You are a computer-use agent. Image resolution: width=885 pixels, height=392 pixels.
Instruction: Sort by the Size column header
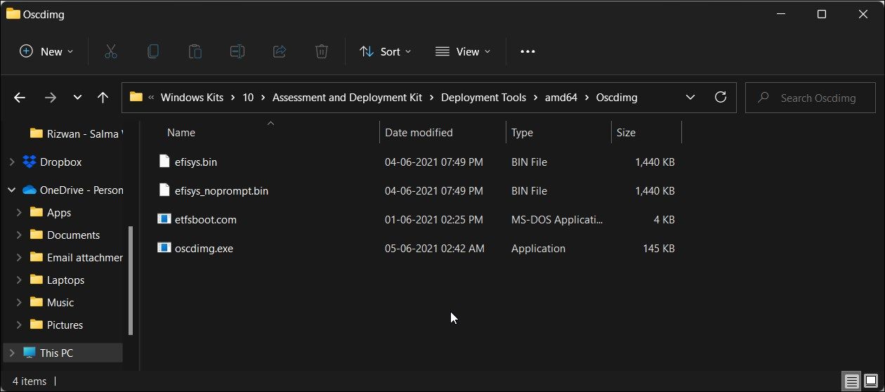click(x=626, y=132)
